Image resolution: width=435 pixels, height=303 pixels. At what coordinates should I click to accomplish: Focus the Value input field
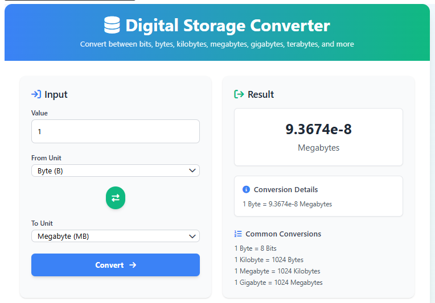click(x=115, y=131)
